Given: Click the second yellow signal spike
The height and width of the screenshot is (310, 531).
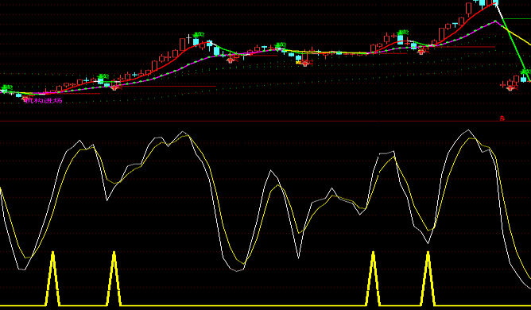Looking at the screenshot, I should point(114,278).
